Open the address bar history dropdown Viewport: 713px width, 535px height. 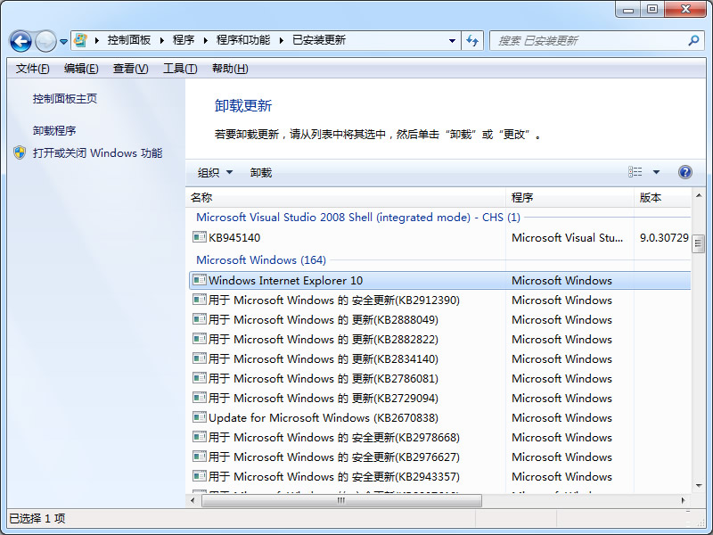[x=452, y=40]
